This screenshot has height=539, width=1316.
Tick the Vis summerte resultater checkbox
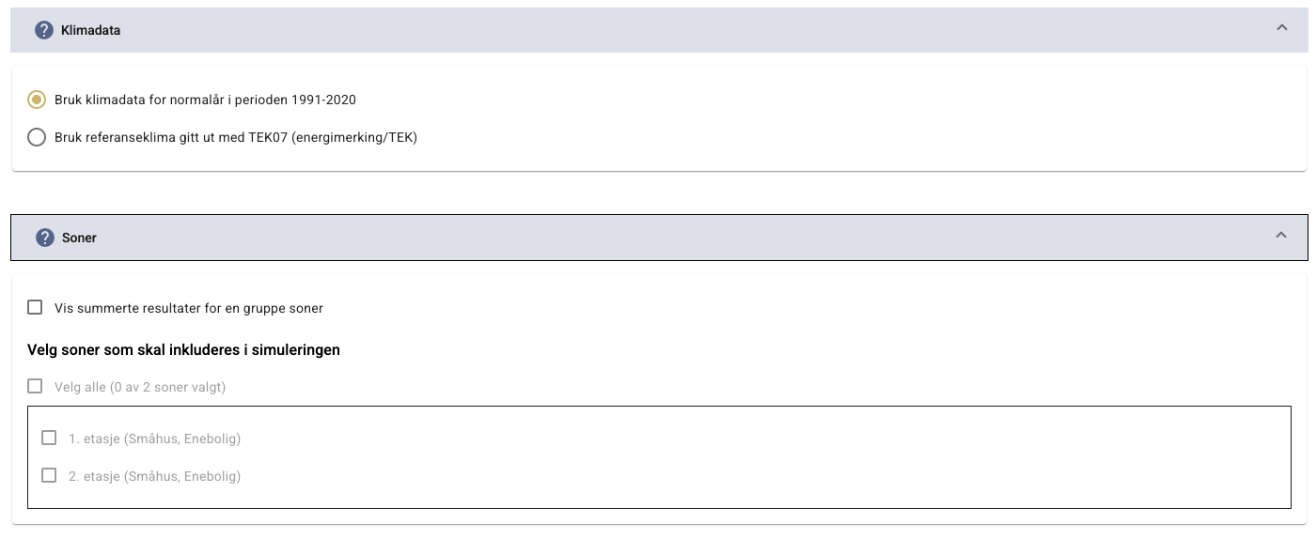(x=36, y=307)
